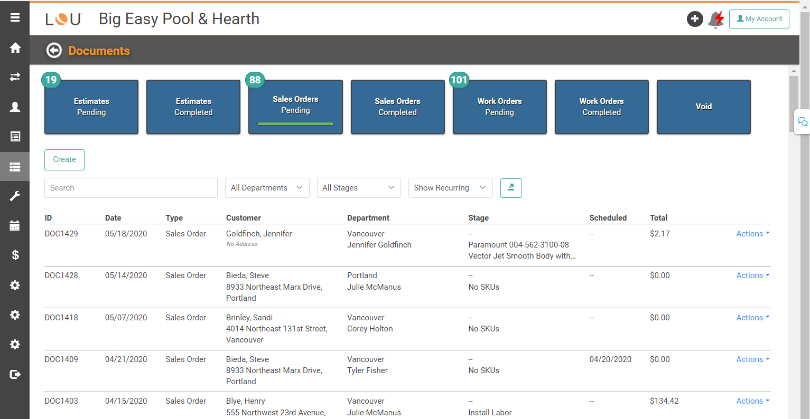Viewport: 810px width, 419px height.
Task: Click the plus quick-add icon in header
Action: [694, 19]
